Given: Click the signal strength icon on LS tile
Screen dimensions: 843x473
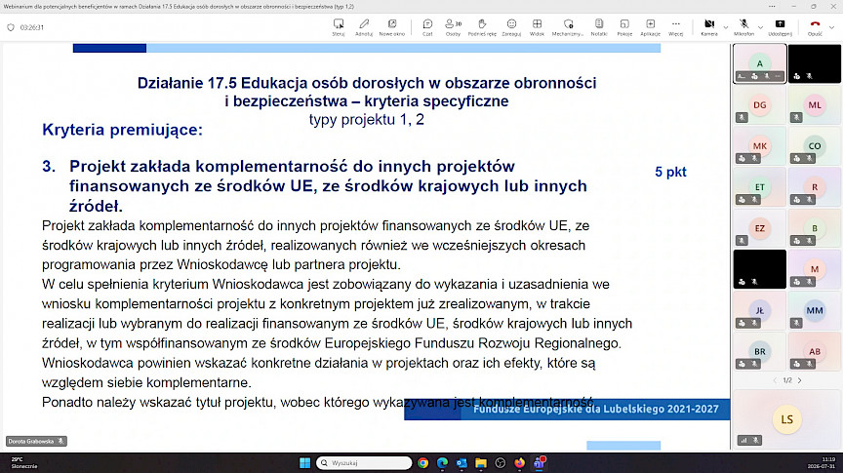Looking at the screenshot, I should point(744,440).
